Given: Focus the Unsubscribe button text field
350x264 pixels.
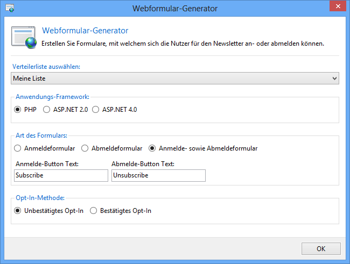Looking at the screenshot, I should click(158, 175).
